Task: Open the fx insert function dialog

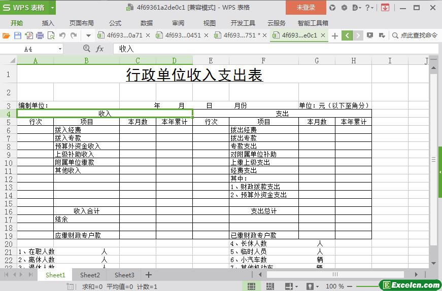Action: [x=100, y=49]
